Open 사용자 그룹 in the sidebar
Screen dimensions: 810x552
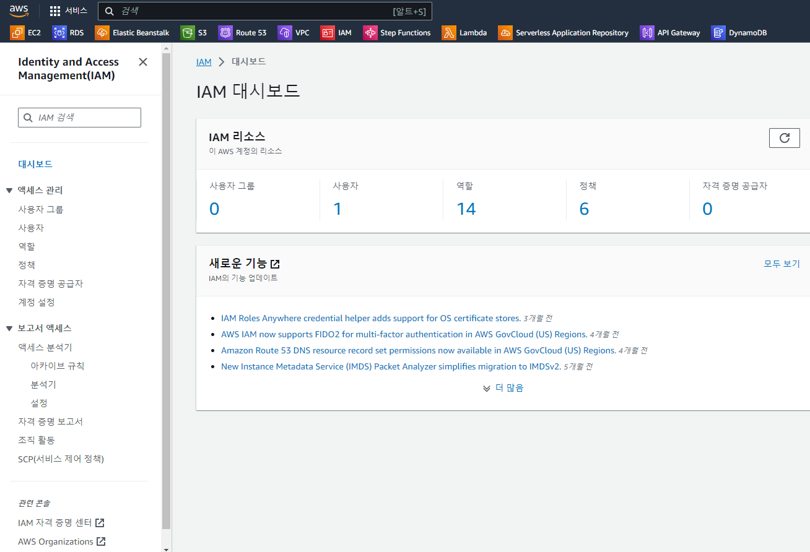tap(41, 209)
